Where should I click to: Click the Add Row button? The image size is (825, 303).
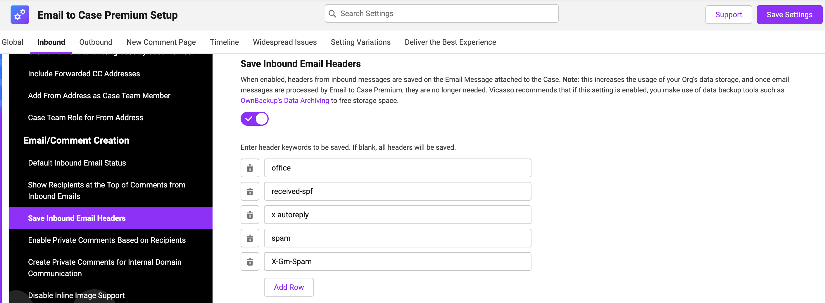click(x=289, y=287)
